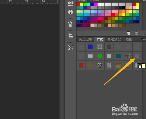The height and width of the screenshot is (119, 146).
Task: Apply the dark gray square style
Action: click(109, 47)
